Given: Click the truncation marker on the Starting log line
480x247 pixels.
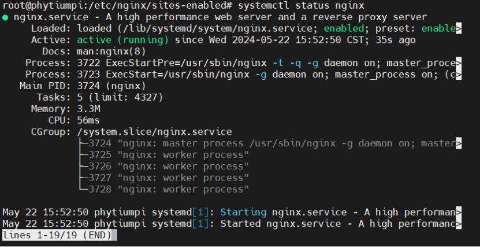Looking at the screenshot, I should [x=458, y=212].
